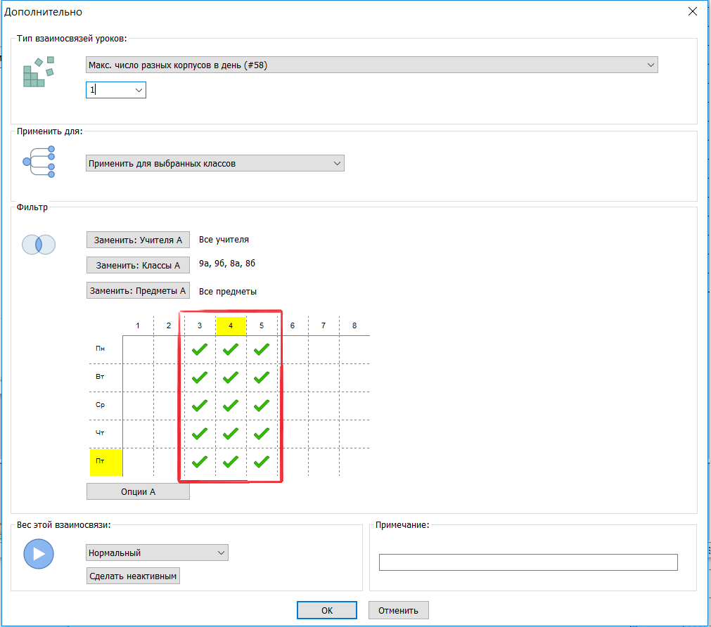Image resolution: width=711 pixels, height=627 pixels.
Task: Open 'Применить для выбранных классов' dropdown
Action: 214,164
